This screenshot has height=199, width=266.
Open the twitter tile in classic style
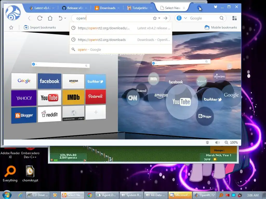[96, 81]
